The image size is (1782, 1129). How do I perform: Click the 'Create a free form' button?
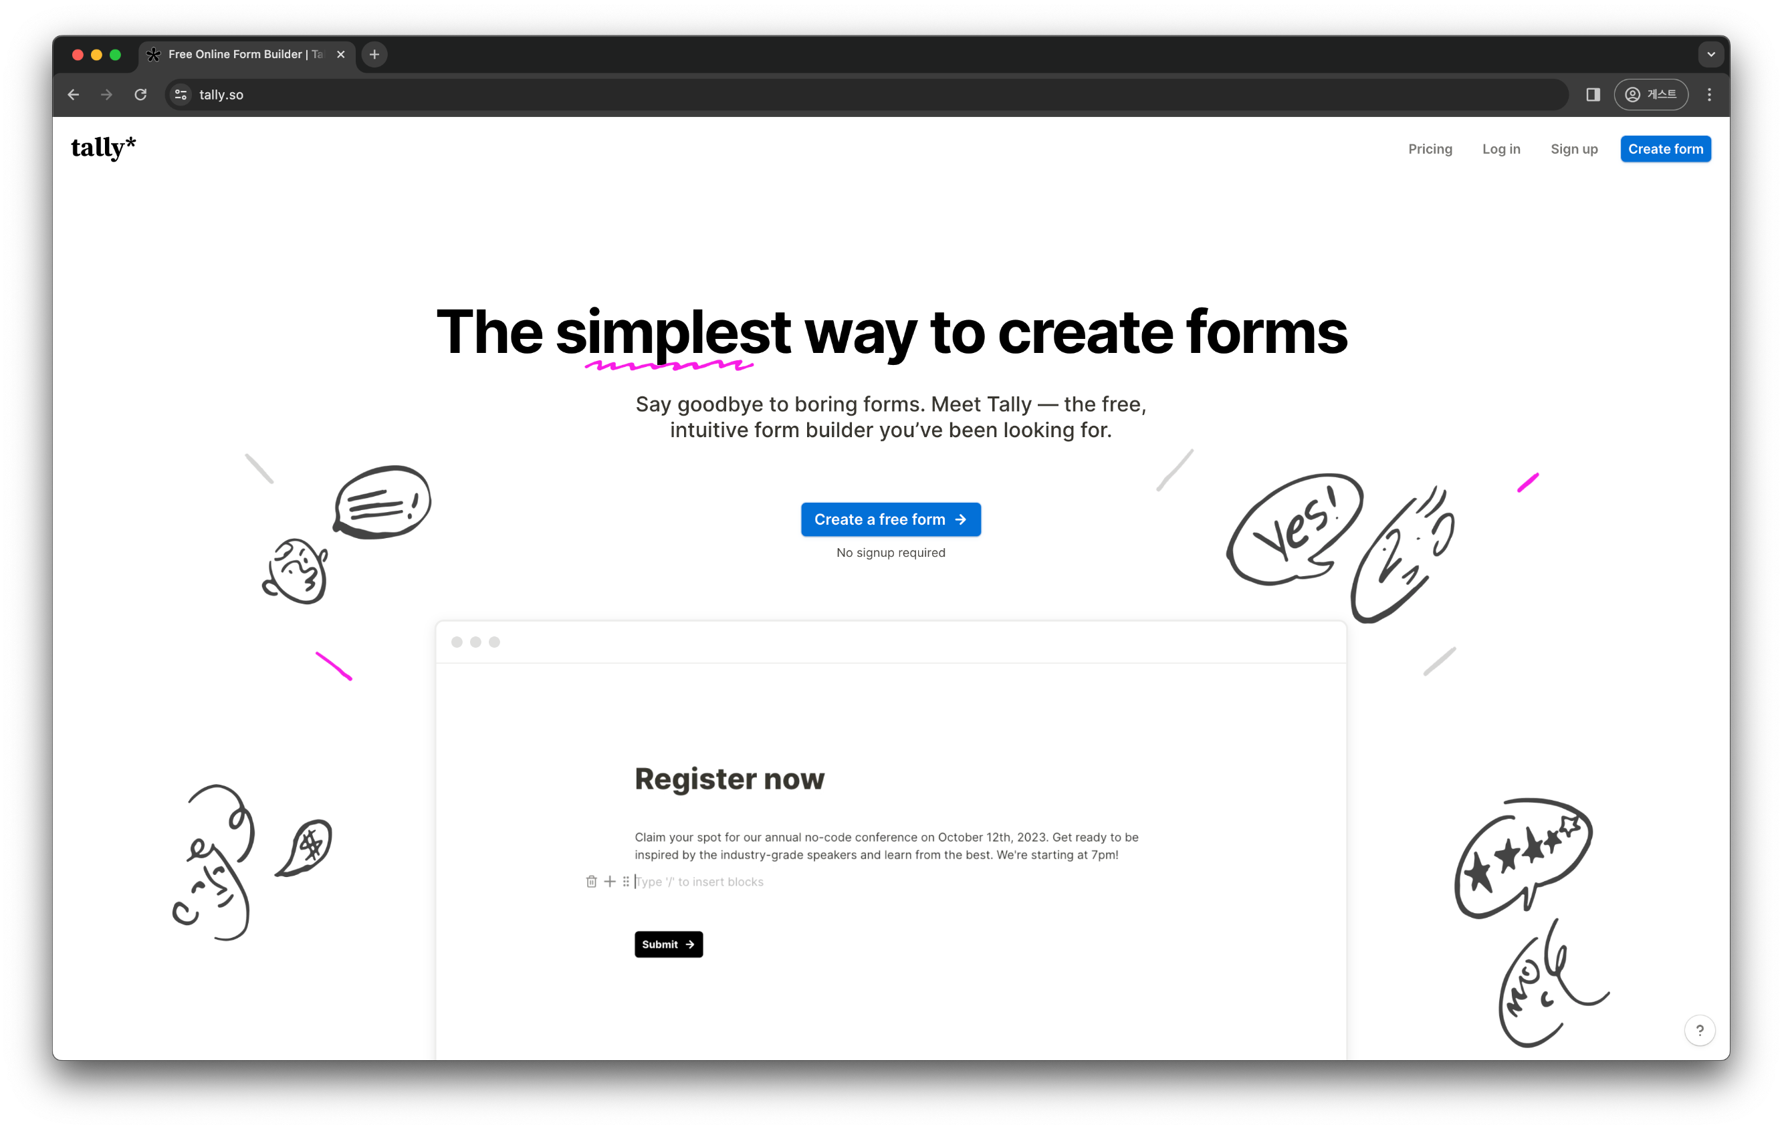(891, 519)
